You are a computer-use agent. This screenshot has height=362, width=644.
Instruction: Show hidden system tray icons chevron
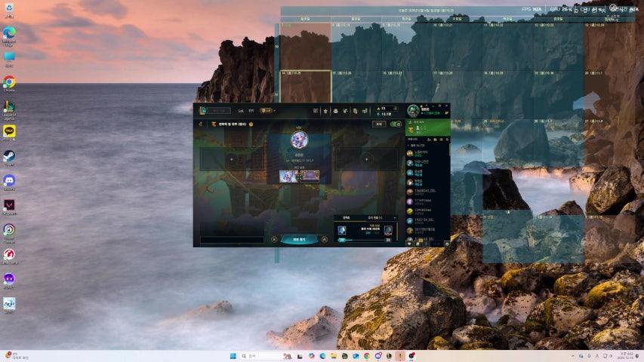pos(572,356)
